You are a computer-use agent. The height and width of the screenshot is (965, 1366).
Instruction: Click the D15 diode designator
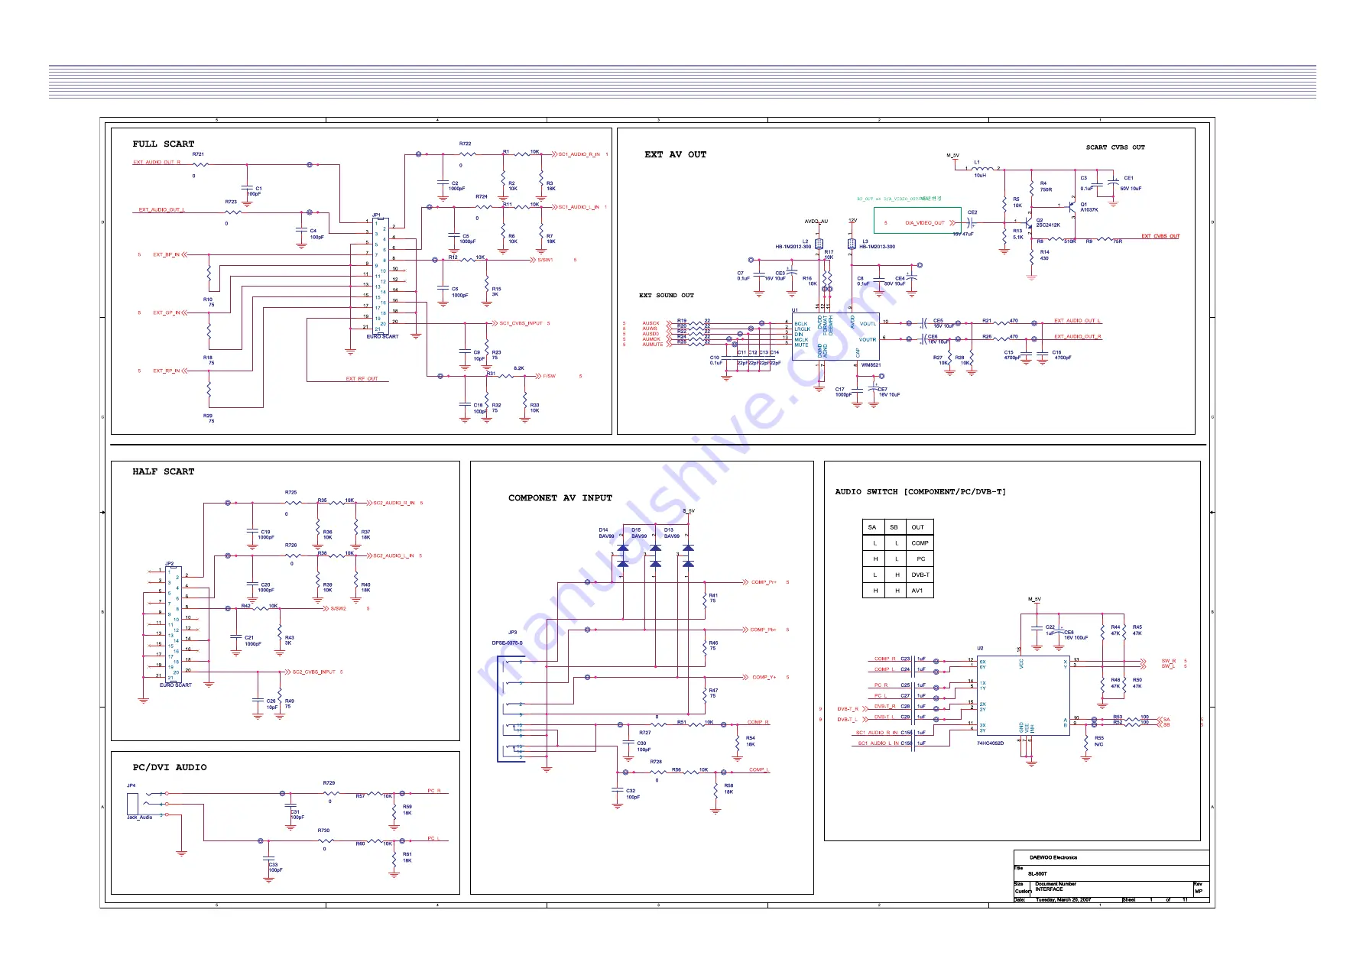(x=636, y=530)
